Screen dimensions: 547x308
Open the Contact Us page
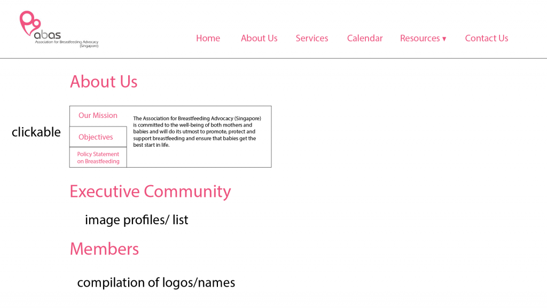(x=487, y=38)
